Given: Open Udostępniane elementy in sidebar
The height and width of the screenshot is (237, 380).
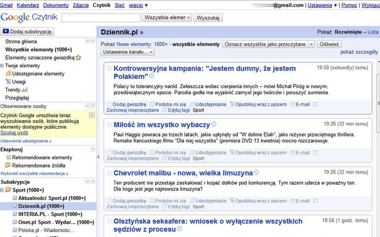Looking at the screenshot, I should click(35, 74).
